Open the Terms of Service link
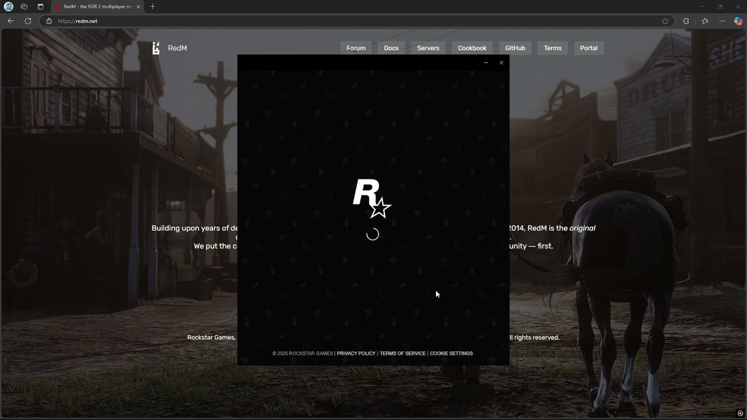The image size is (747, 420). coord(403,353)
